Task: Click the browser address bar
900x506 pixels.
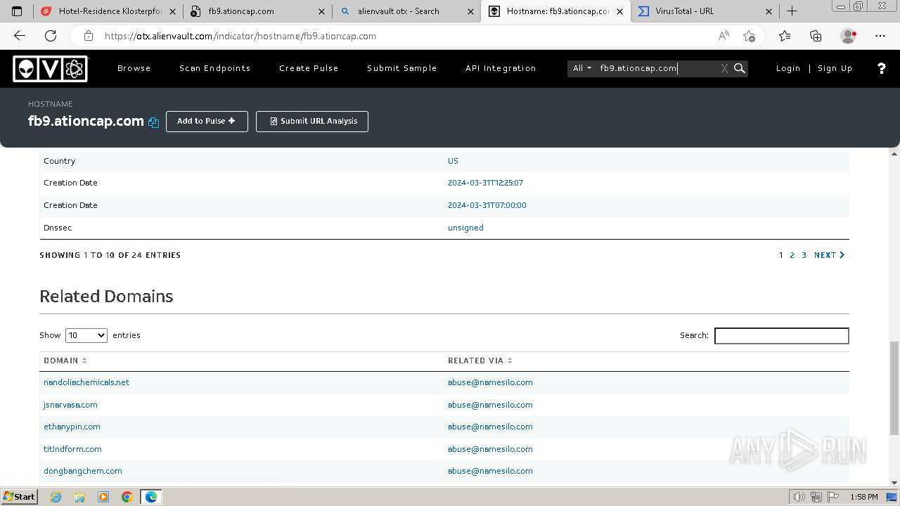Action: tap(408, 36)
